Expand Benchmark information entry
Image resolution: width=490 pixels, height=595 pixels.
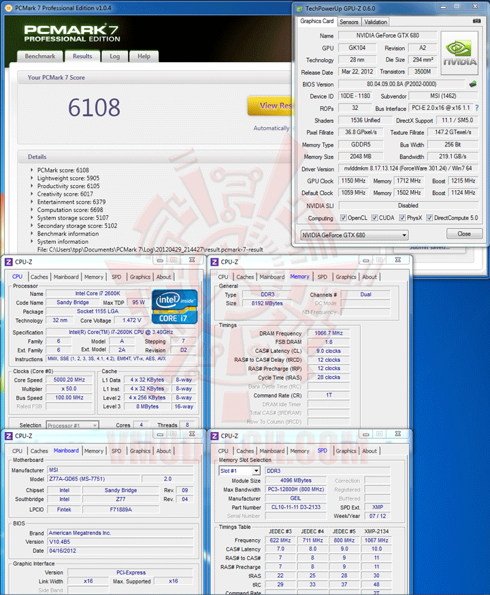point(32,234)
